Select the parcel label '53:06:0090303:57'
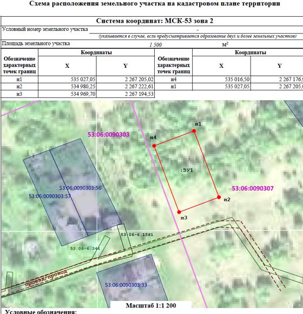This screenshot has width=303, height=314. (50, 196)
